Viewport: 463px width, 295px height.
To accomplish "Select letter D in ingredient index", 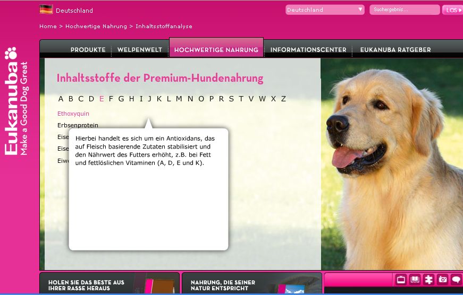I will tap(91, 99).
